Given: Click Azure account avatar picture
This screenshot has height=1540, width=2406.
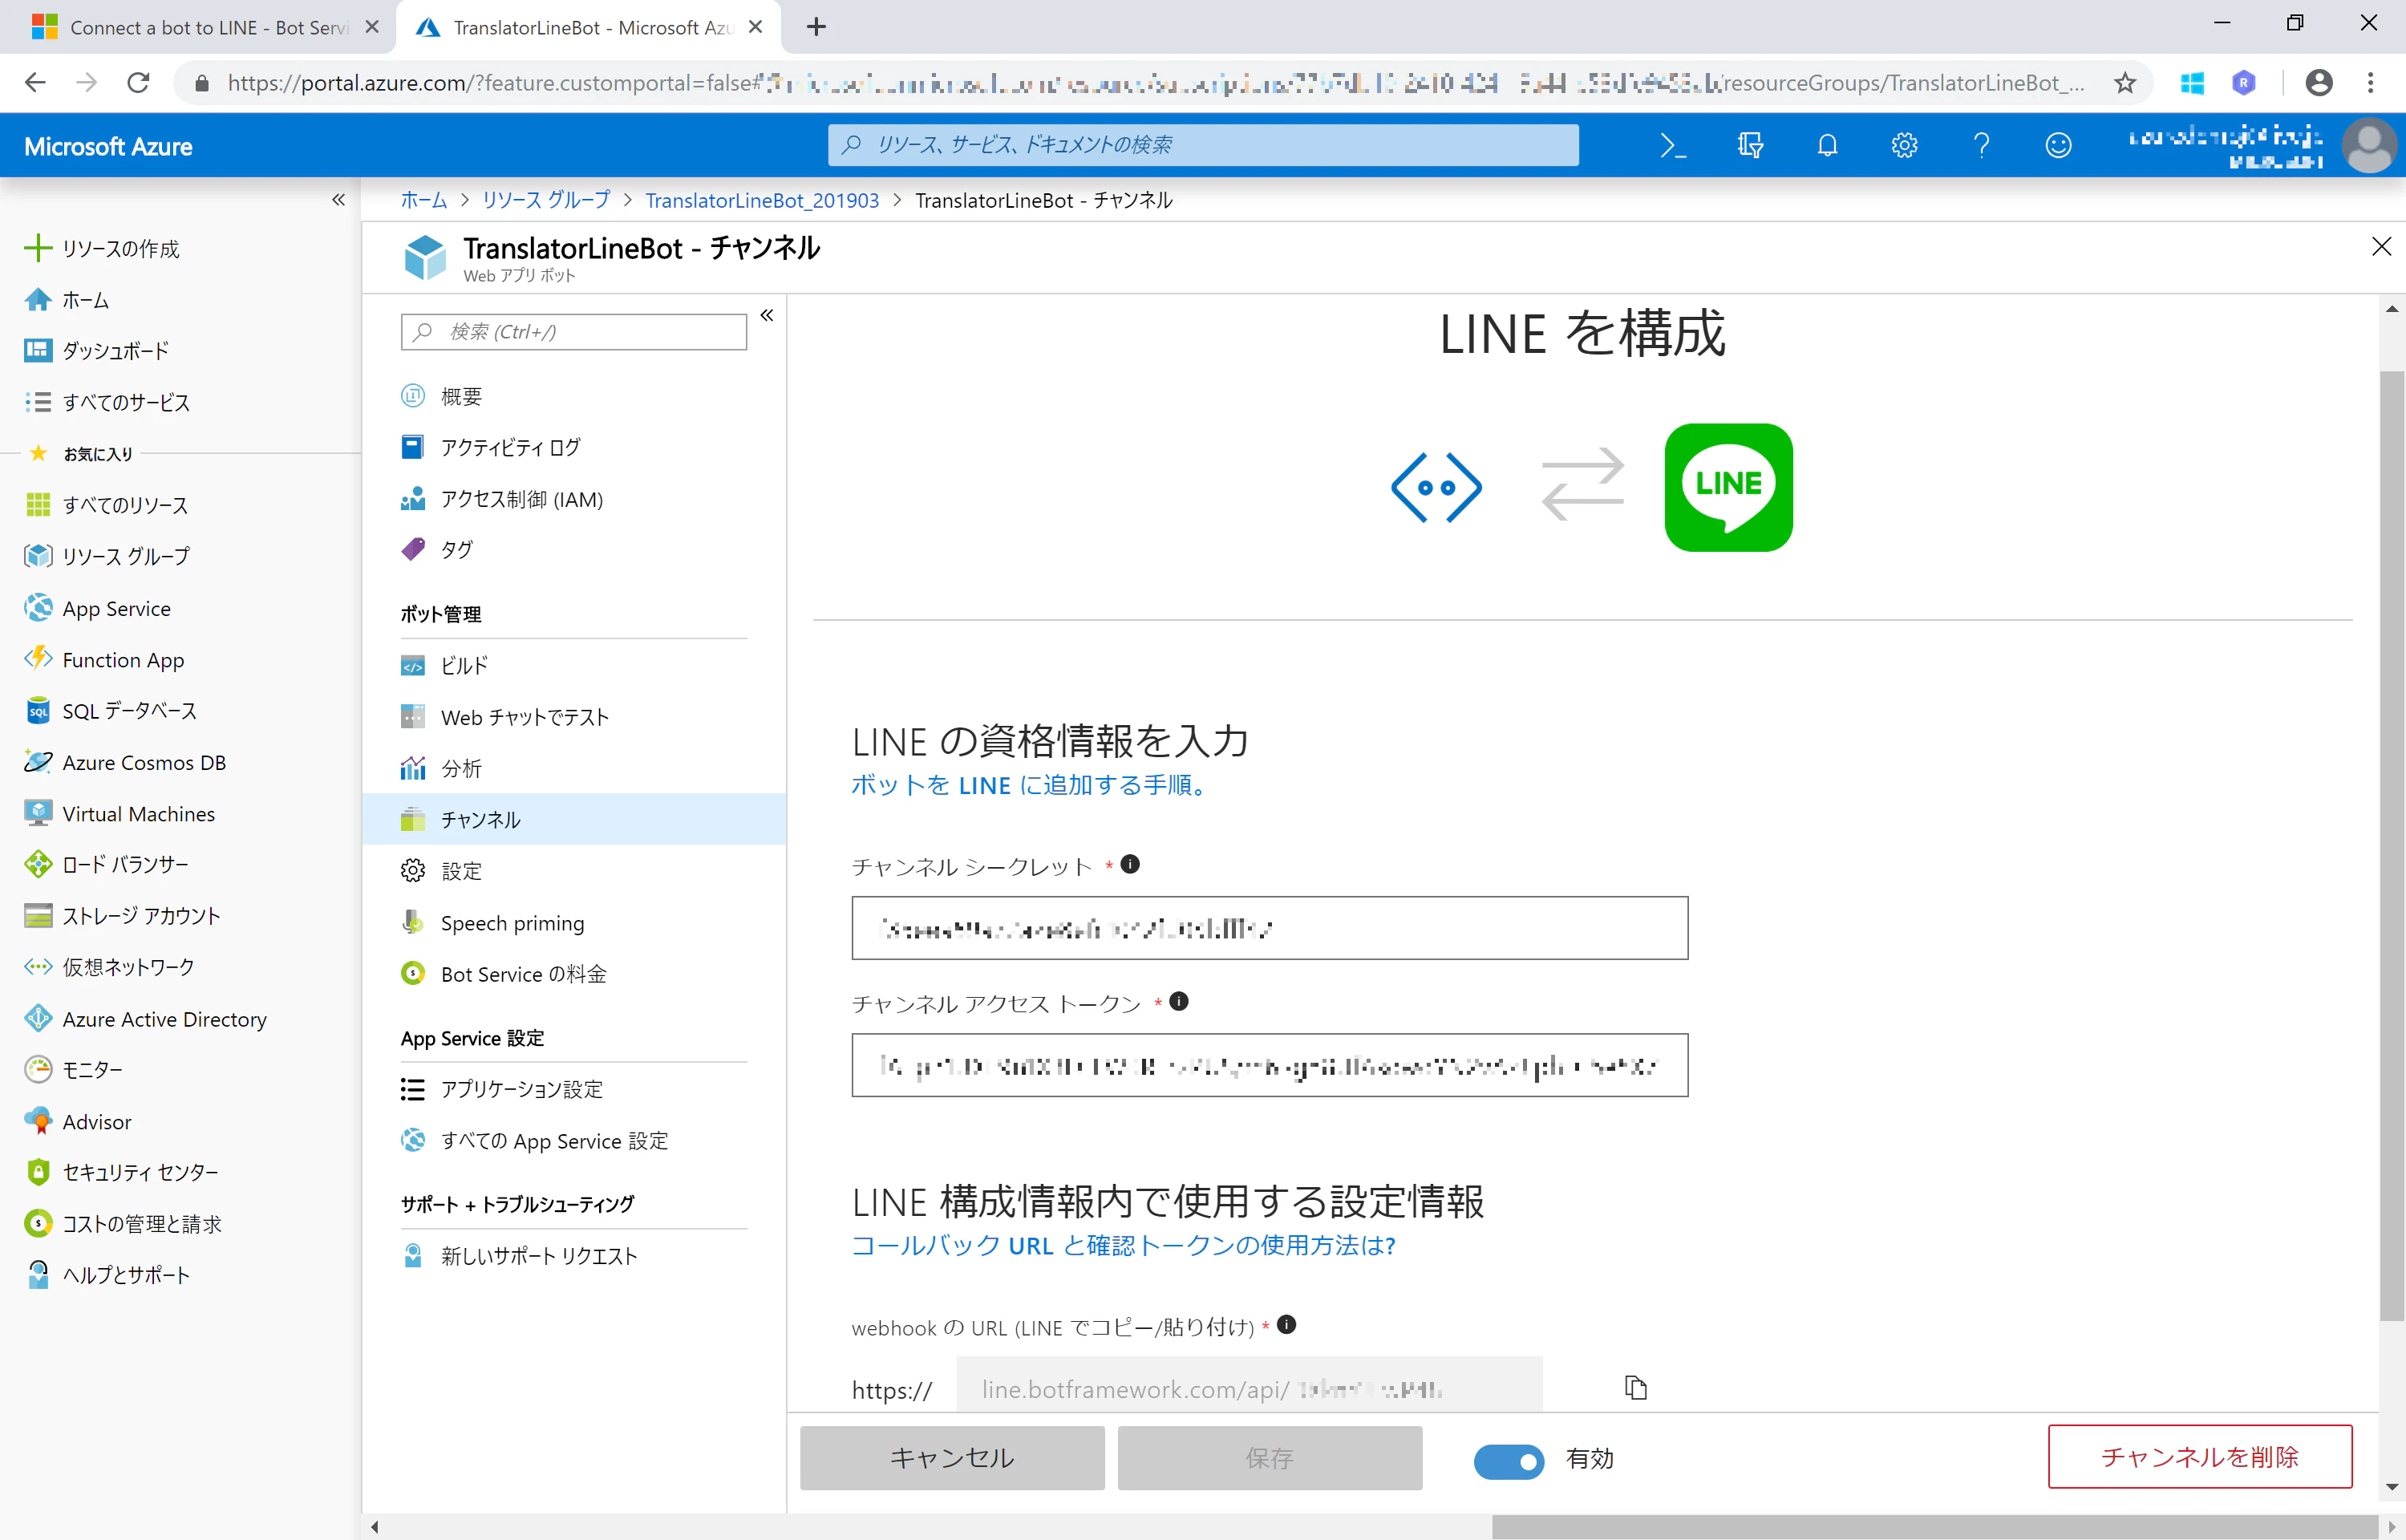Looking at the screenshot, I should (2370, 146).
